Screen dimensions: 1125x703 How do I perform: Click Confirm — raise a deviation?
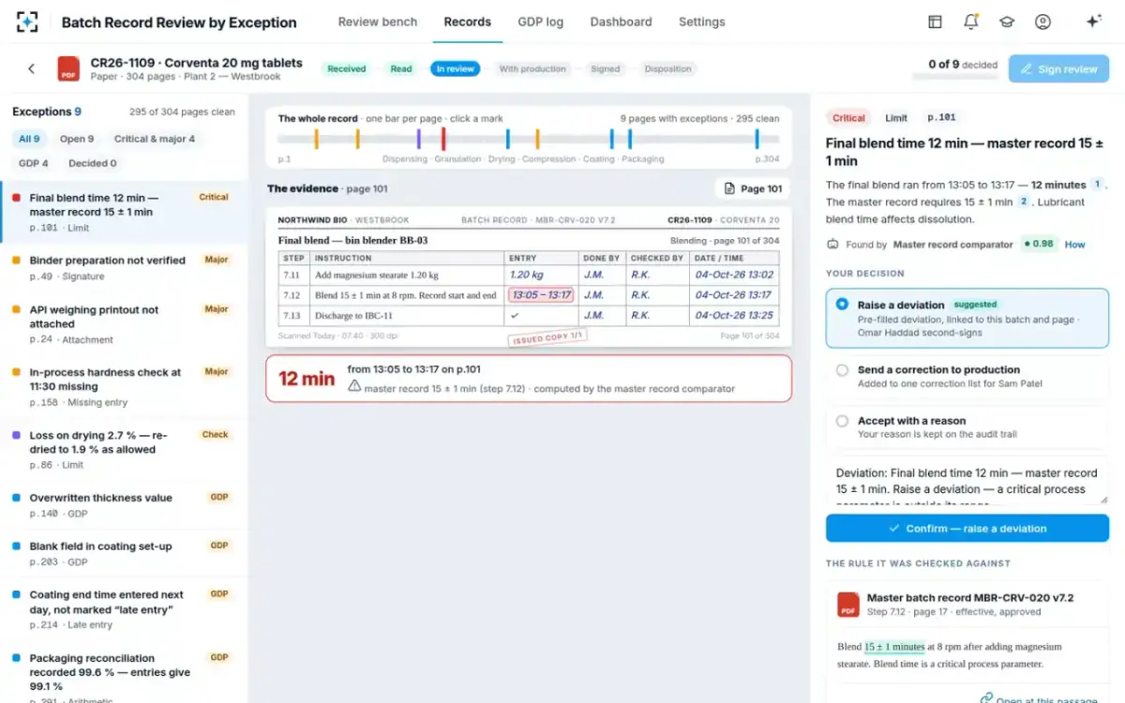pos(967,528)
